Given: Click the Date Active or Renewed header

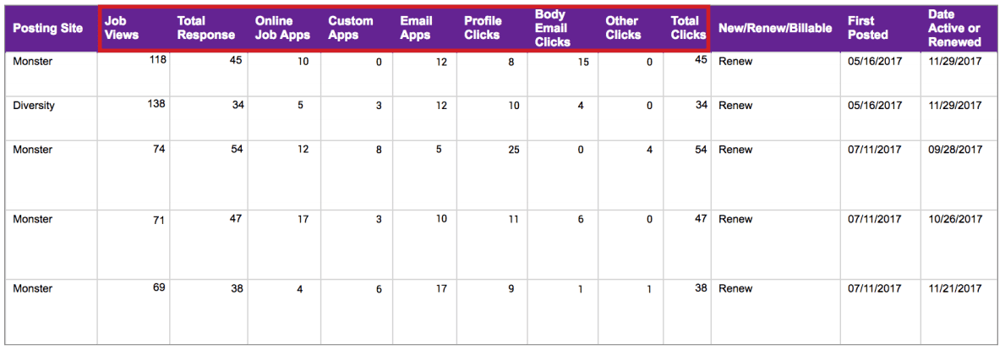Looking at the screenshot, I should (x=954, y=28).
